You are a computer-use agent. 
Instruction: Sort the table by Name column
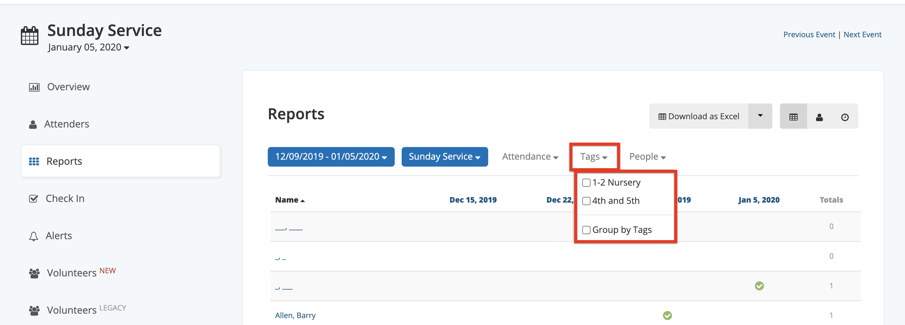290,200
